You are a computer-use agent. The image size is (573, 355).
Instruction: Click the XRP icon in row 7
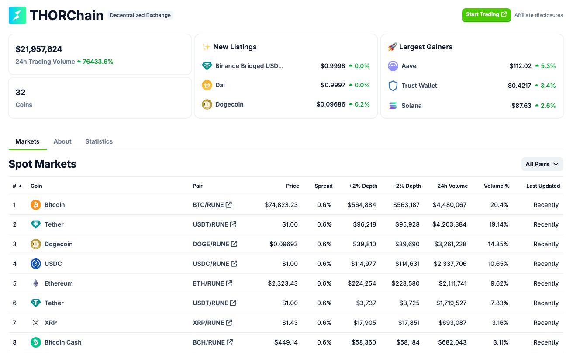tap(36, 323)
